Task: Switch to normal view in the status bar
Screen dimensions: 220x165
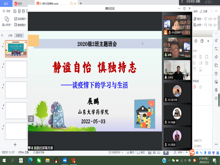Action: pos(149,152)
